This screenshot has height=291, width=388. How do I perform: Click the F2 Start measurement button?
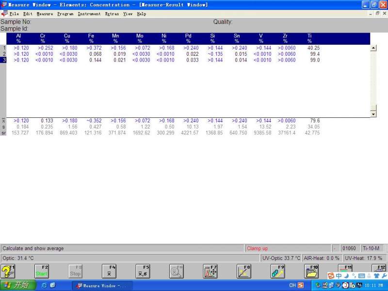click(42, 272)
